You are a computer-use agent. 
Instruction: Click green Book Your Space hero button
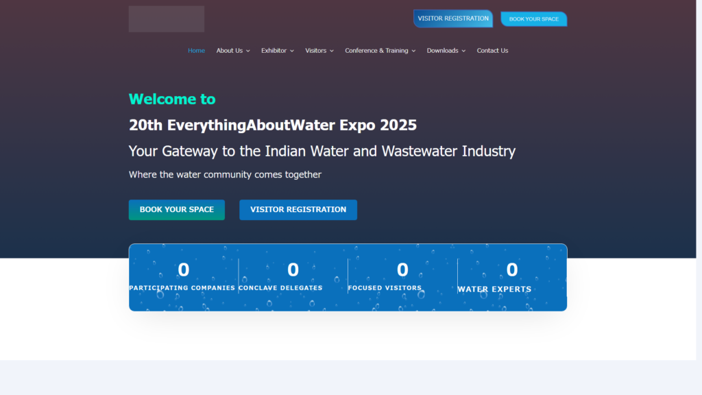click(x=177, y=210)
